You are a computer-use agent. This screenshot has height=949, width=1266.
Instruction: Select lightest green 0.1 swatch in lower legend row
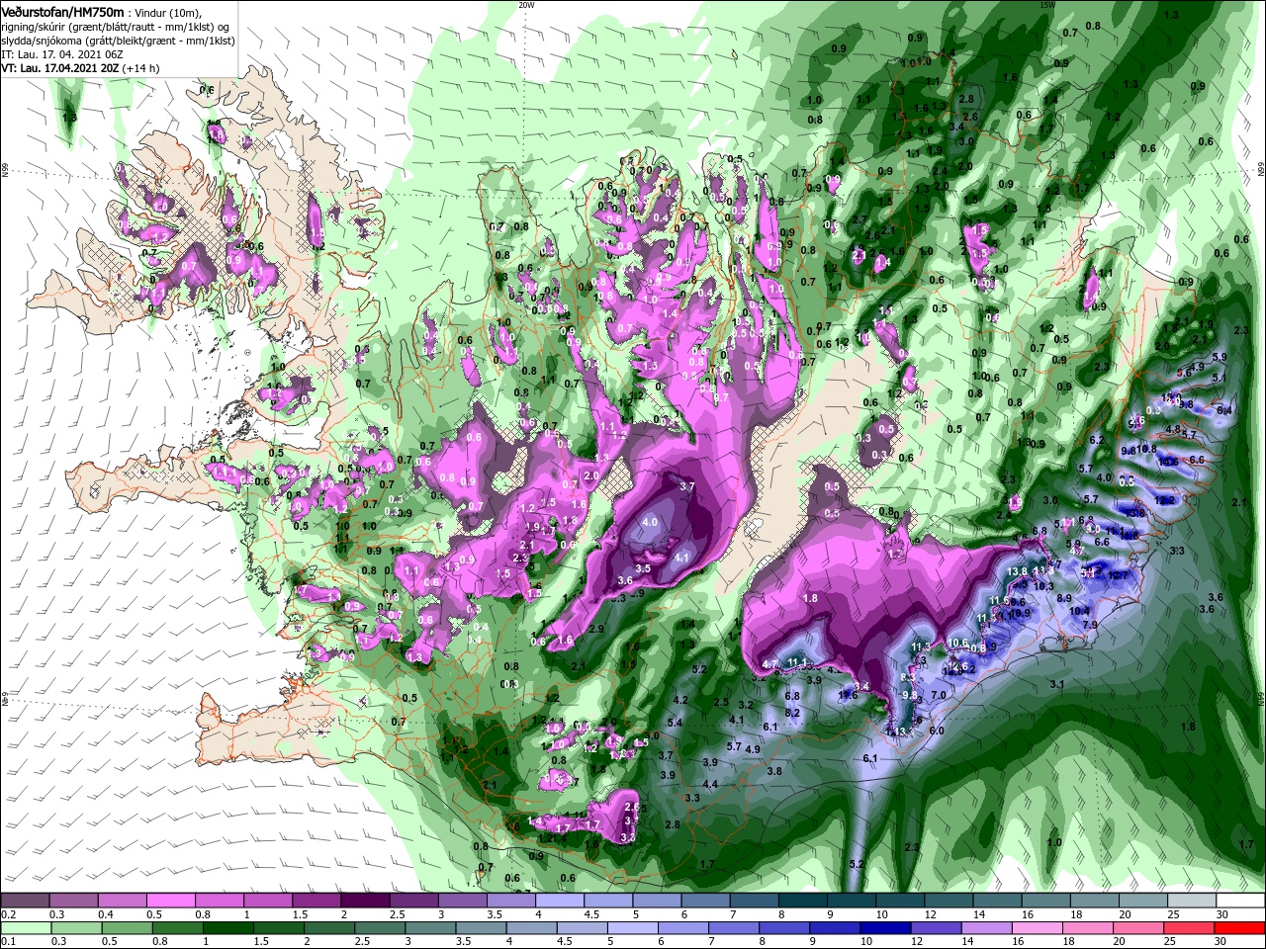tap(25, 928)
